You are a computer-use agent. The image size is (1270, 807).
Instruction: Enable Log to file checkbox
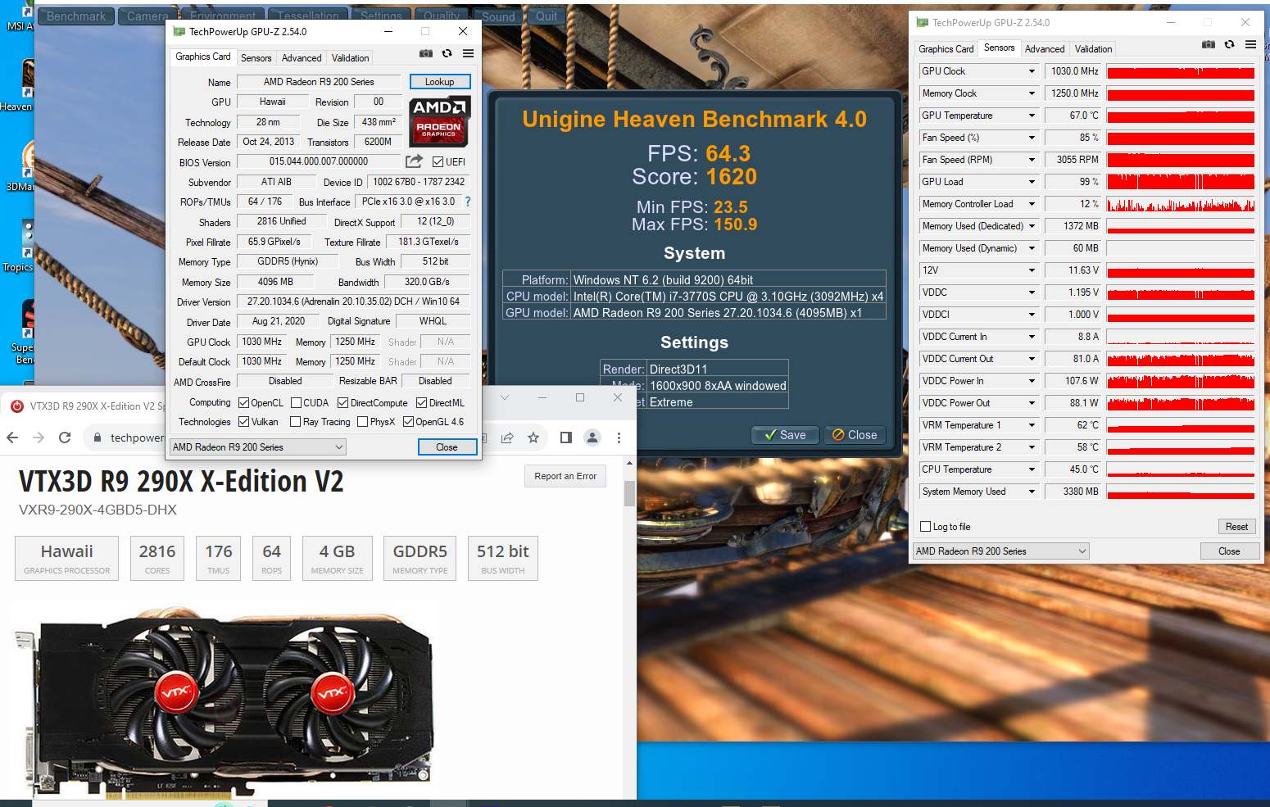926,527
